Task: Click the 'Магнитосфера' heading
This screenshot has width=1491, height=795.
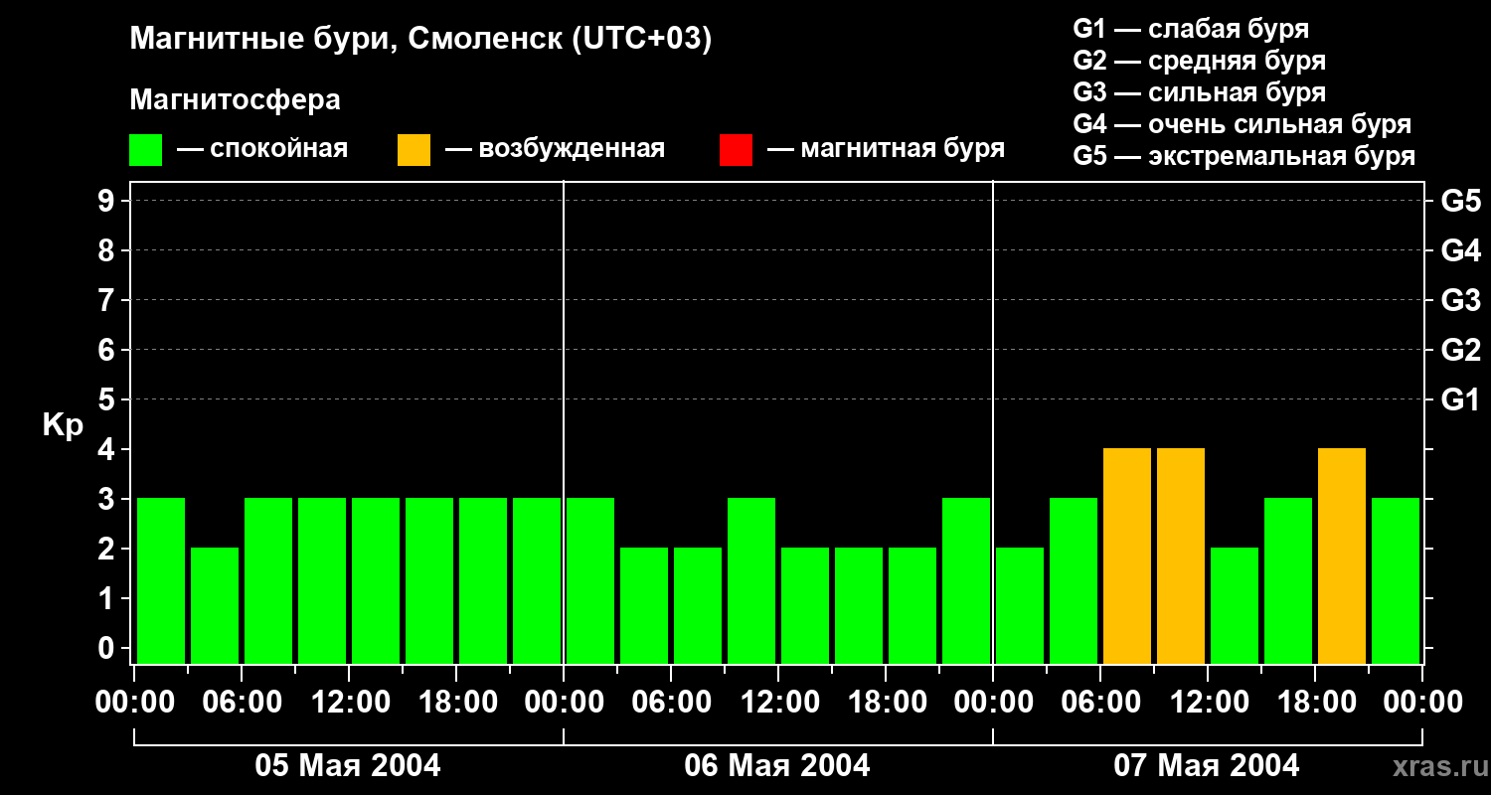Action: (236, 100)
